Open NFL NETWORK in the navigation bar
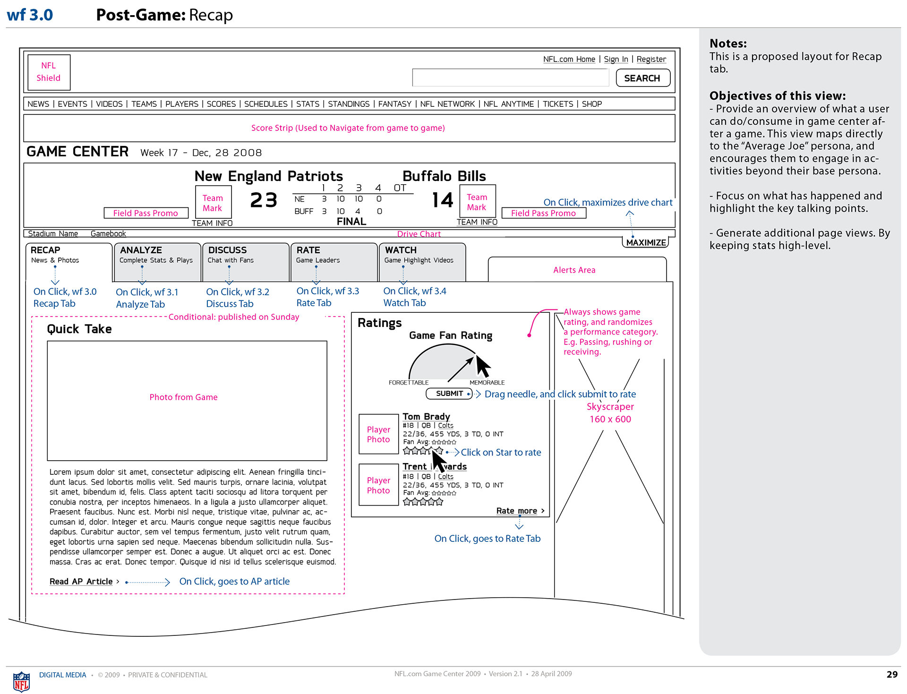The height and width of the screenshot is (694, 907). tap(447, 104)
